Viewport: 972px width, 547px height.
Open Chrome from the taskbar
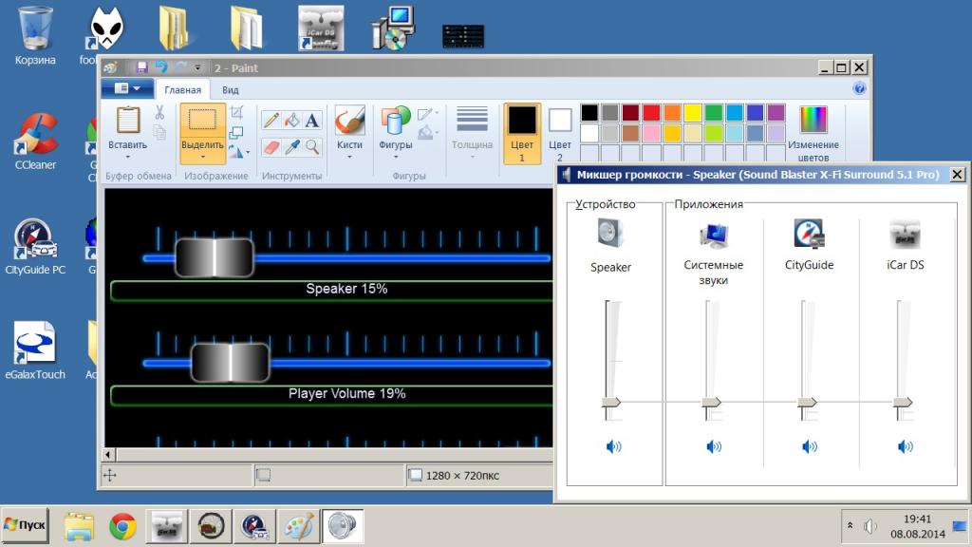122,525
